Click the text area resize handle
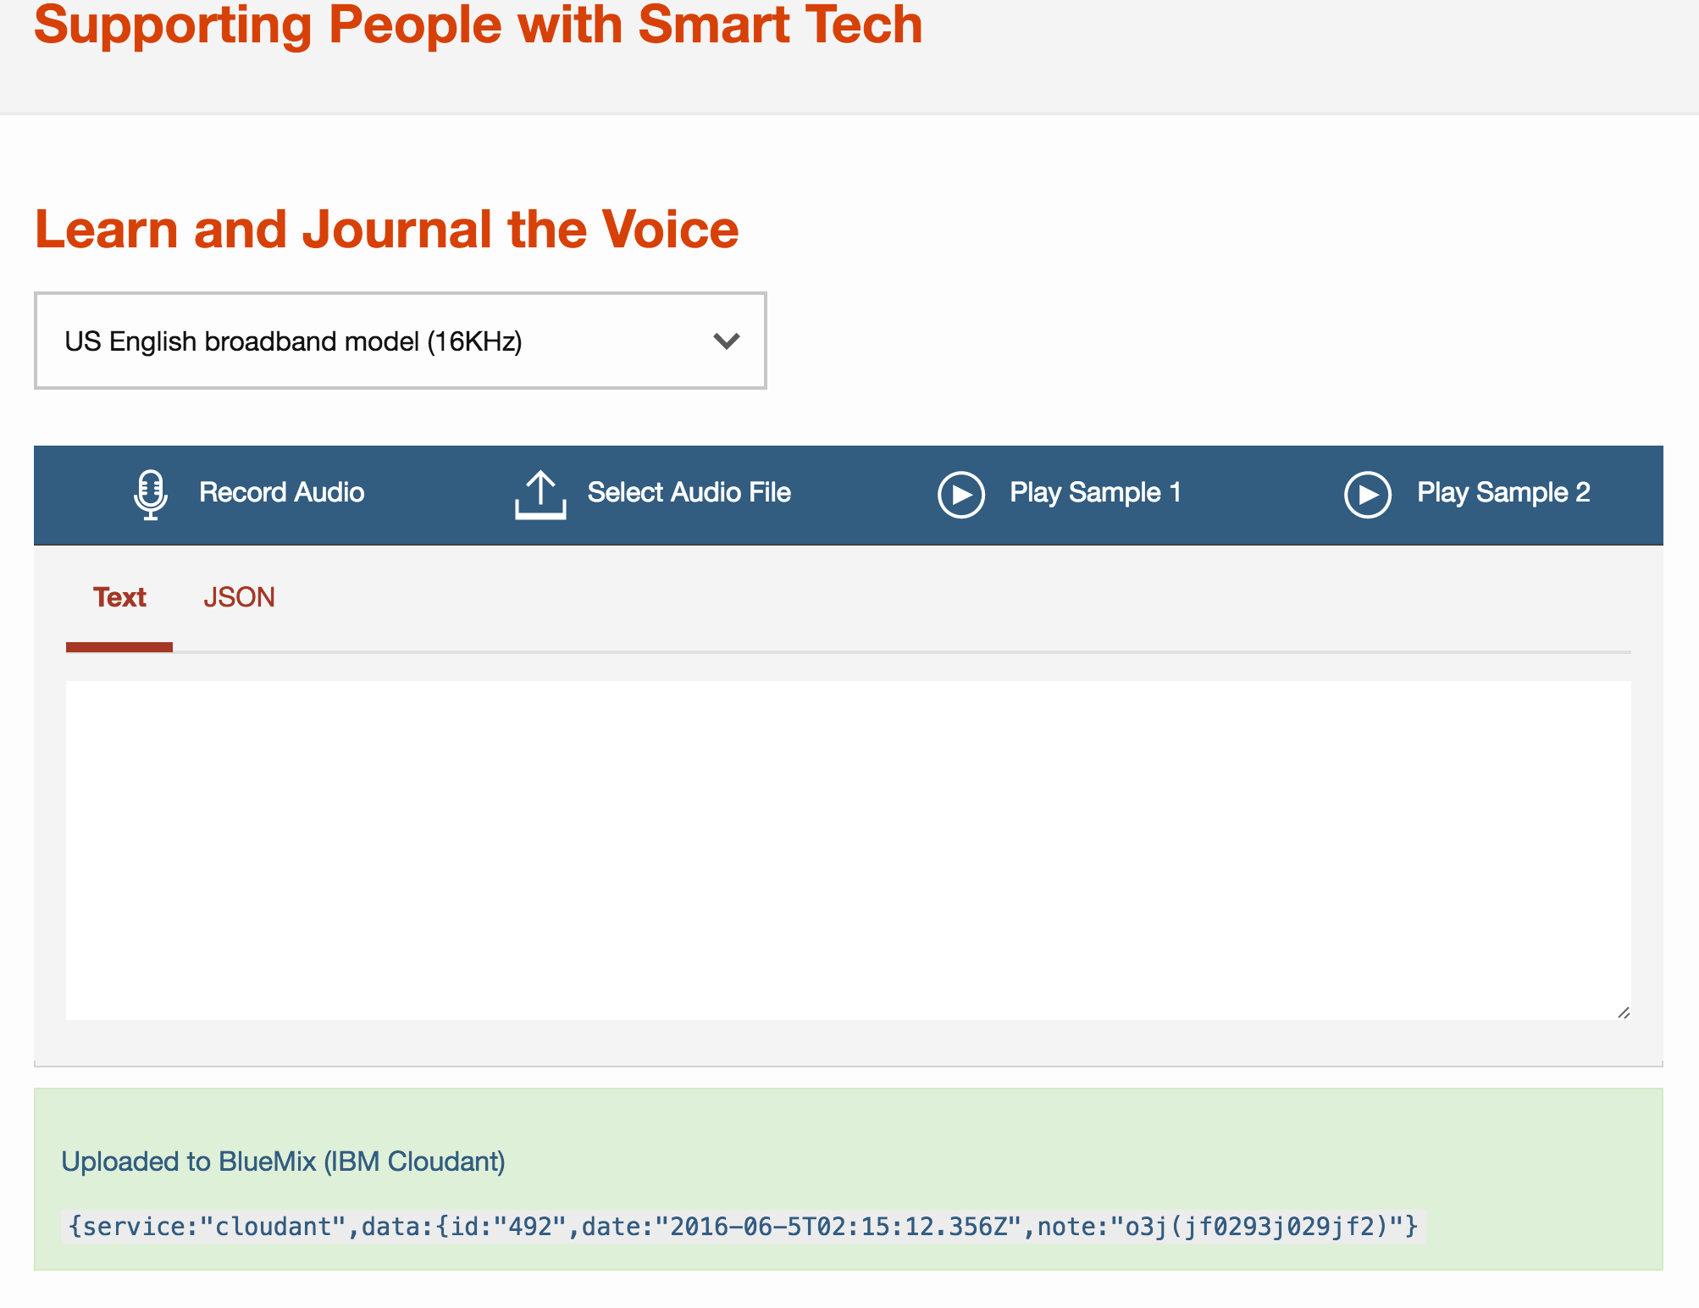Viewport: 1699px width, 1308px height. 1624,1012
